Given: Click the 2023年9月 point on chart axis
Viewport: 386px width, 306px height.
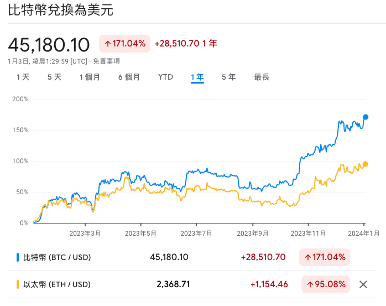Looking at the screenshot, I should [252, 234].
